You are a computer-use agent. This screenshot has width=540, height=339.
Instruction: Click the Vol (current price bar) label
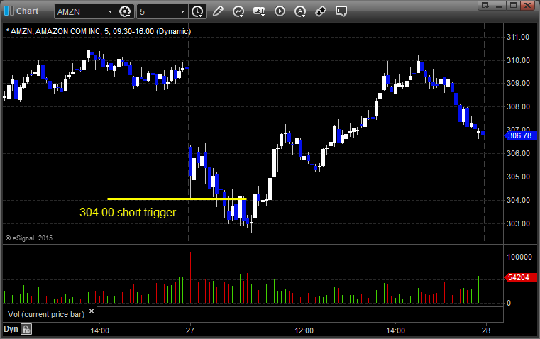pos(46,314)
